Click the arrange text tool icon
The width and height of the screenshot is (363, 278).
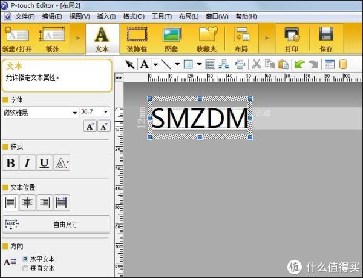223,64
